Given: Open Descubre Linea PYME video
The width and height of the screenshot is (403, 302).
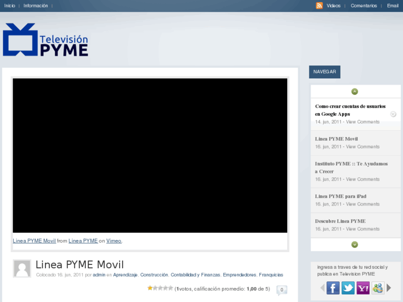Looking at the screenshot, I should (340, 221).
